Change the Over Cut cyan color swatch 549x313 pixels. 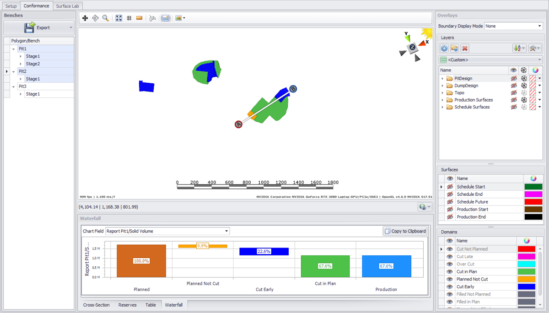pyautogui.click(x=527, y=264)
